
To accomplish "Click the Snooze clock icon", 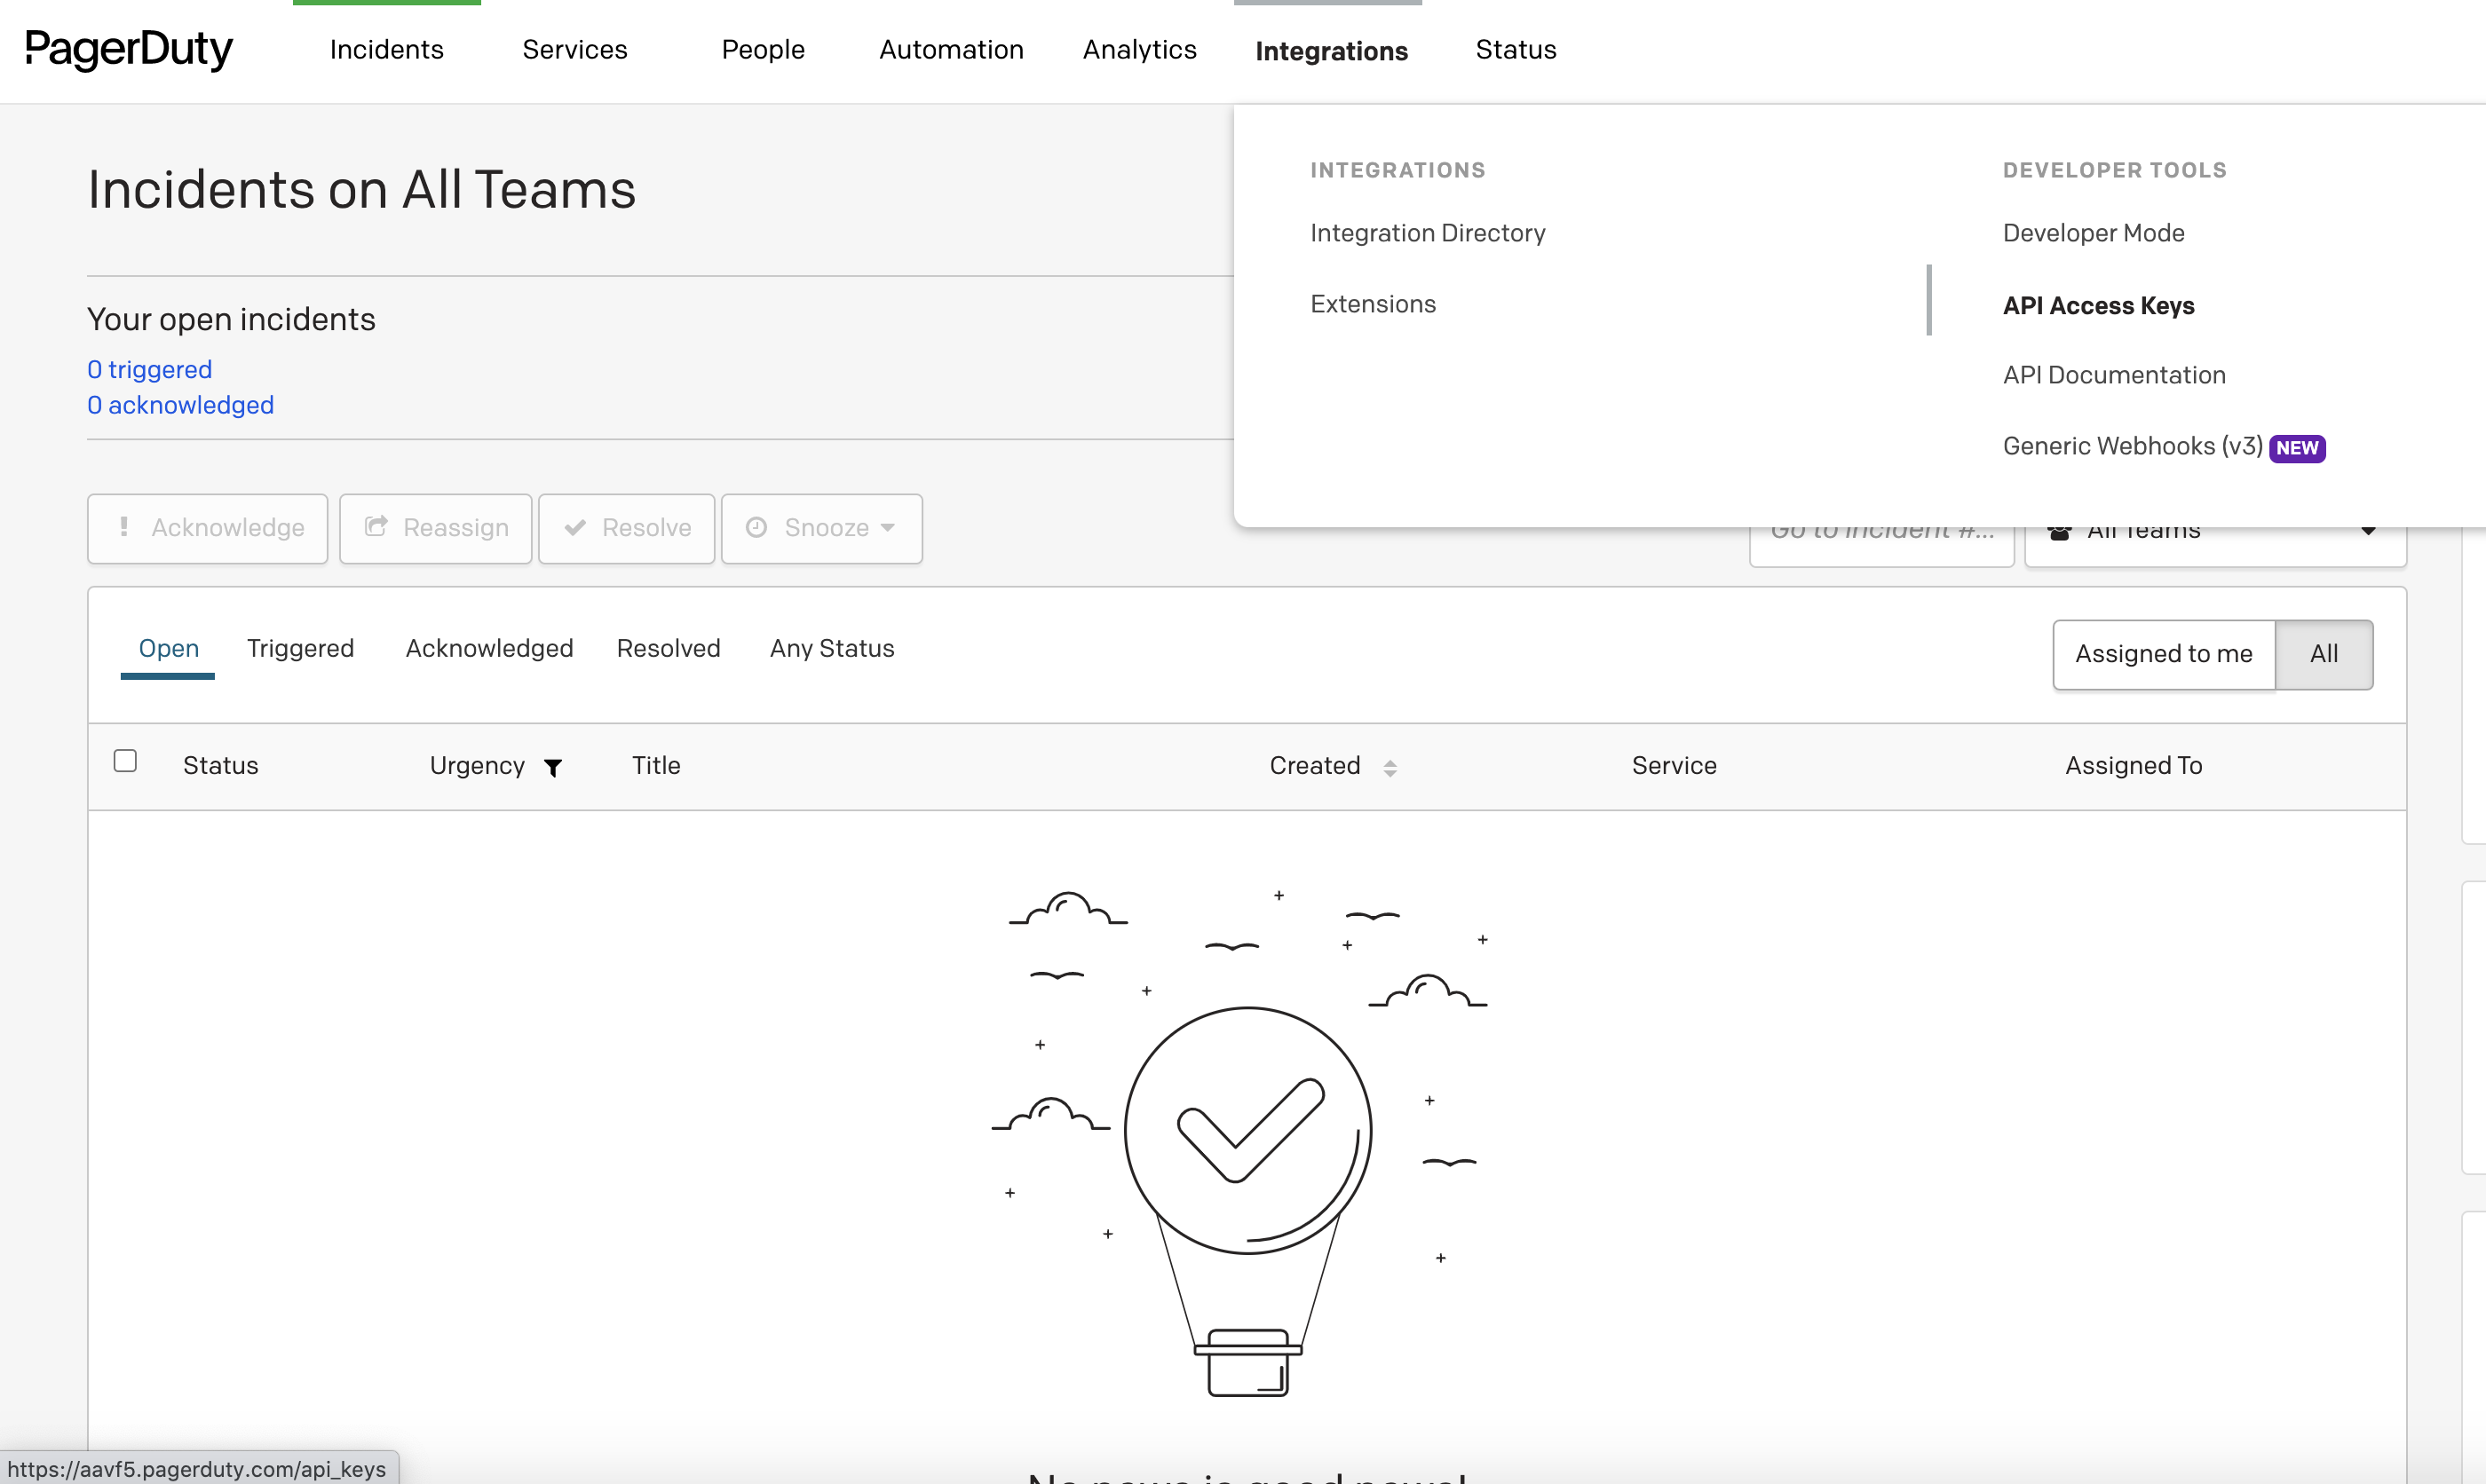I will pyautogui.click(x=757, y=528).
